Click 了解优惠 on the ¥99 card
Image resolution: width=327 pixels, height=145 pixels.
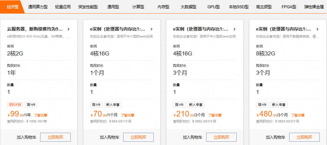click(40, 115)
